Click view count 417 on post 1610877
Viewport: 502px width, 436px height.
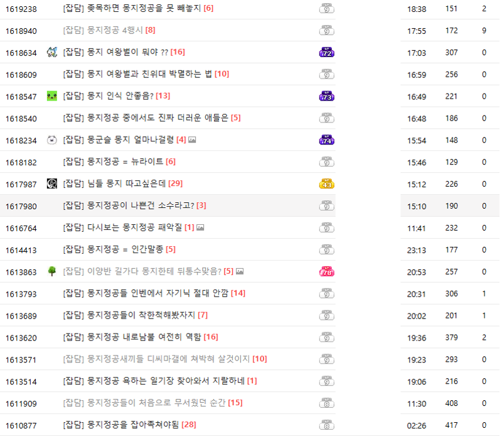click(451, 425)
